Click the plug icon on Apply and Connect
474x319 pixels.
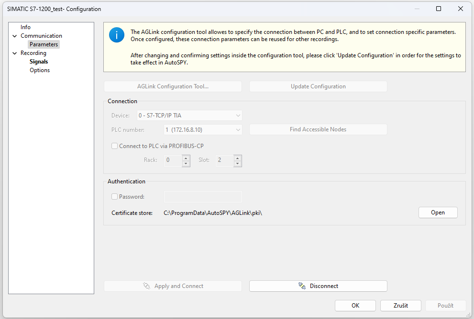[147, 286]
